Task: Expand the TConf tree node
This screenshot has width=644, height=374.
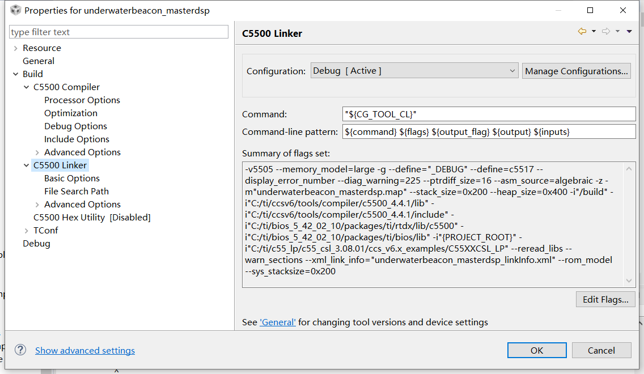Action: point(27,231)
